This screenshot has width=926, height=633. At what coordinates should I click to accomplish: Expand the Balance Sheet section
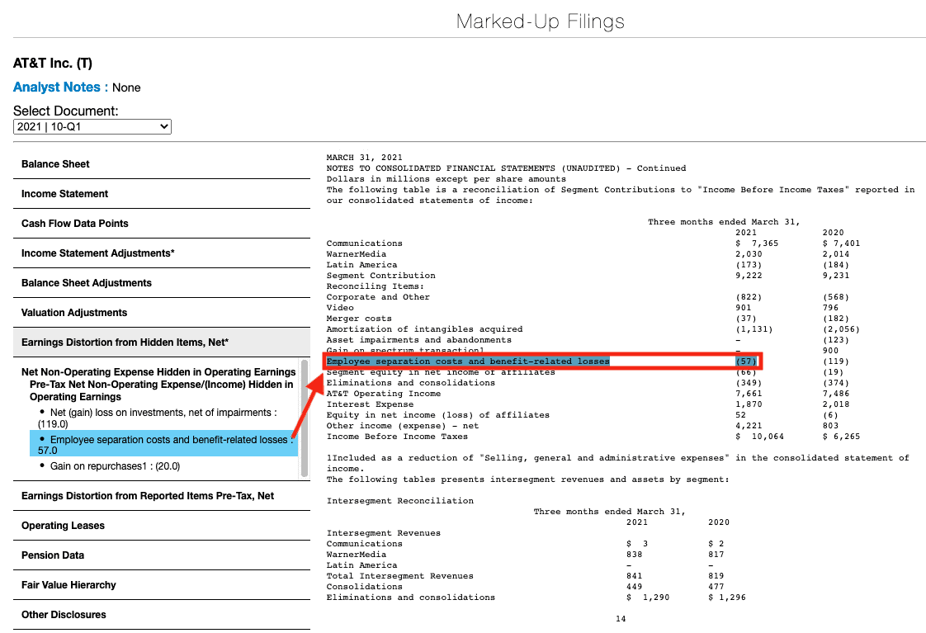coord(161,164)
